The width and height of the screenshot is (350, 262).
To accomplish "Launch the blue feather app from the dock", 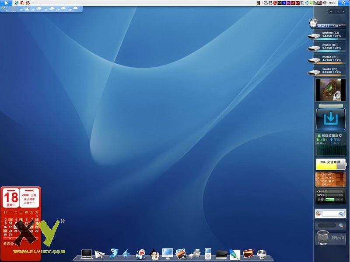I will click(234, 254).
